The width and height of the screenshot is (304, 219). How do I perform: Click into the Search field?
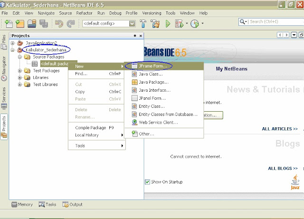coord(276,21)
